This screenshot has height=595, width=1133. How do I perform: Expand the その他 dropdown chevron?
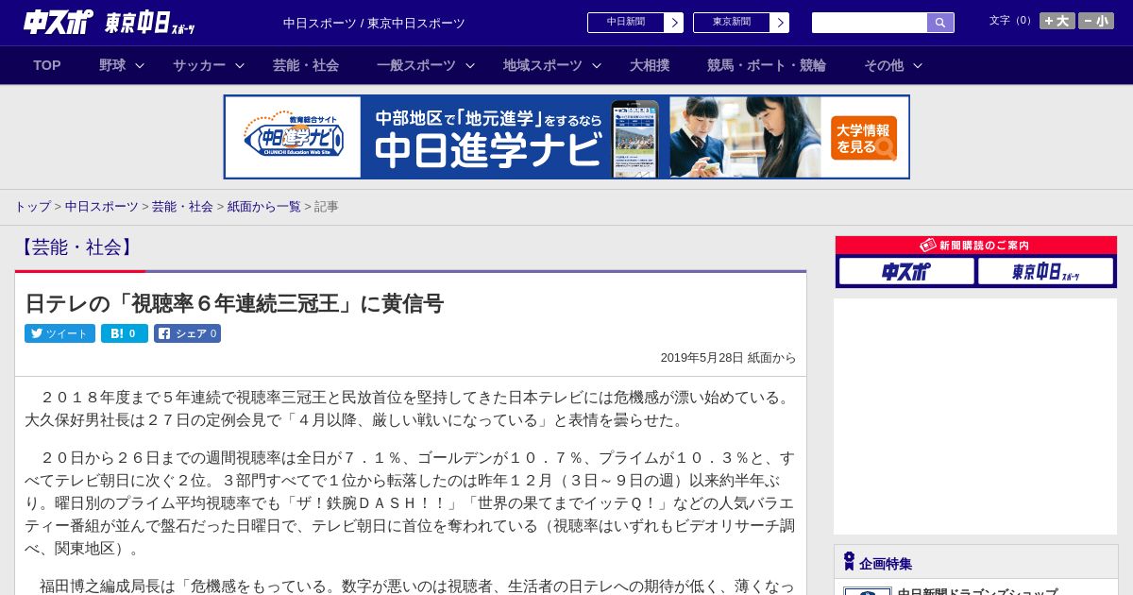click(918, 65)
